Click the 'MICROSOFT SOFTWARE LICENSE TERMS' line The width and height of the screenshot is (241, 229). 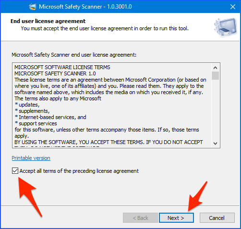[62, 67]
